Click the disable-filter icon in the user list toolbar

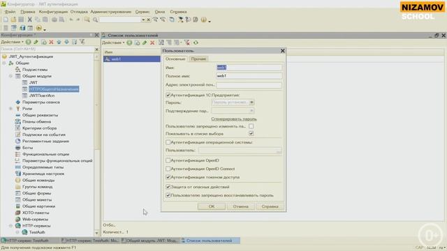(187, 43)
